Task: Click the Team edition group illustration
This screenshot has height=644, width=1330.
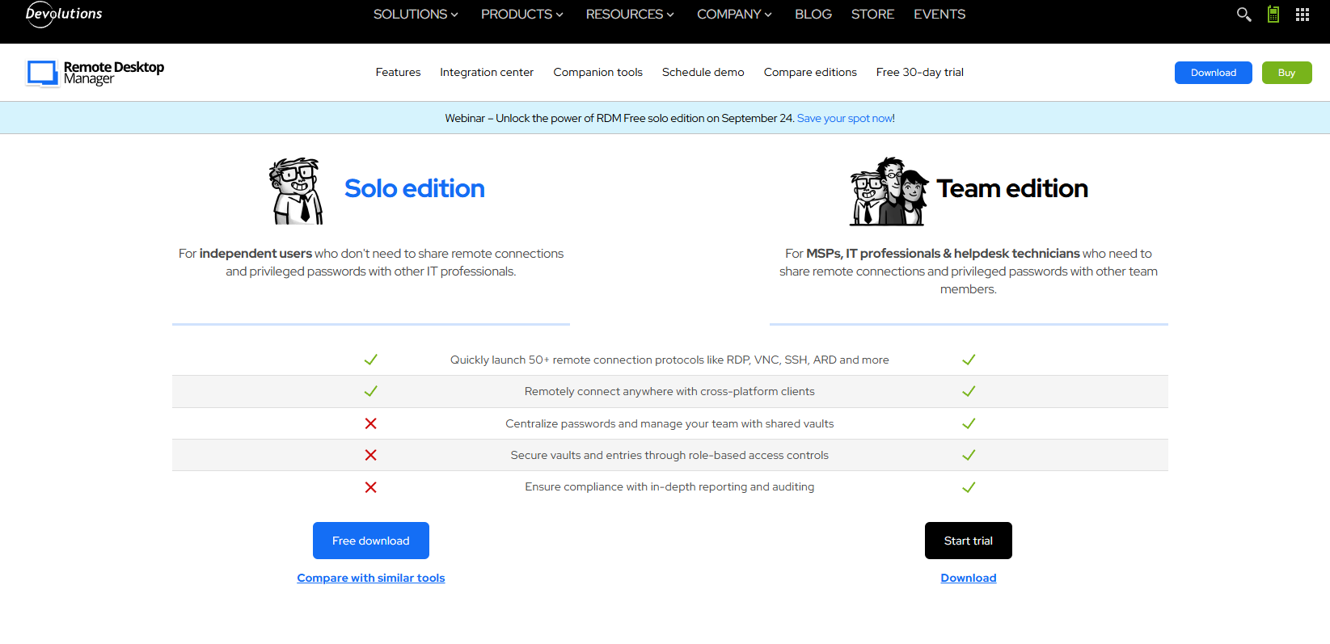Action: [x=889, y=192]
